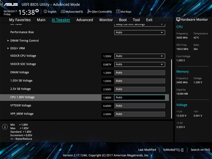This screenshot has width=212, height=159.
Task: Click the 1.350V current value
Action: pos(107,56)
